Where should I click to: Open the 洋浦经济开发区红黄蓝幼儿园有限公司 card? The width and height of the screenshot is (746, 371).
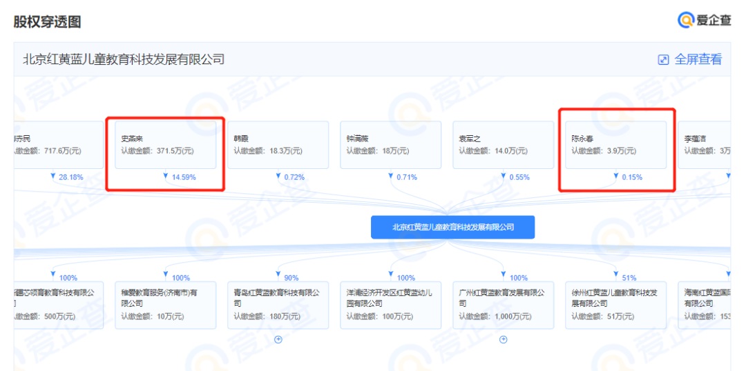click(390, 305)
